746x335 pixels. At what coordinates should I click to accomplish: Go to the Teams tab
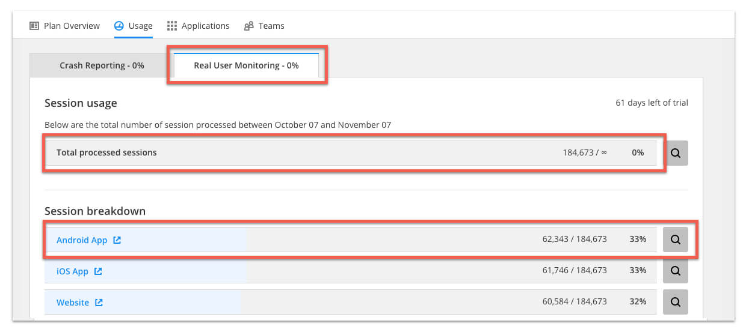[x=264, y=26]
